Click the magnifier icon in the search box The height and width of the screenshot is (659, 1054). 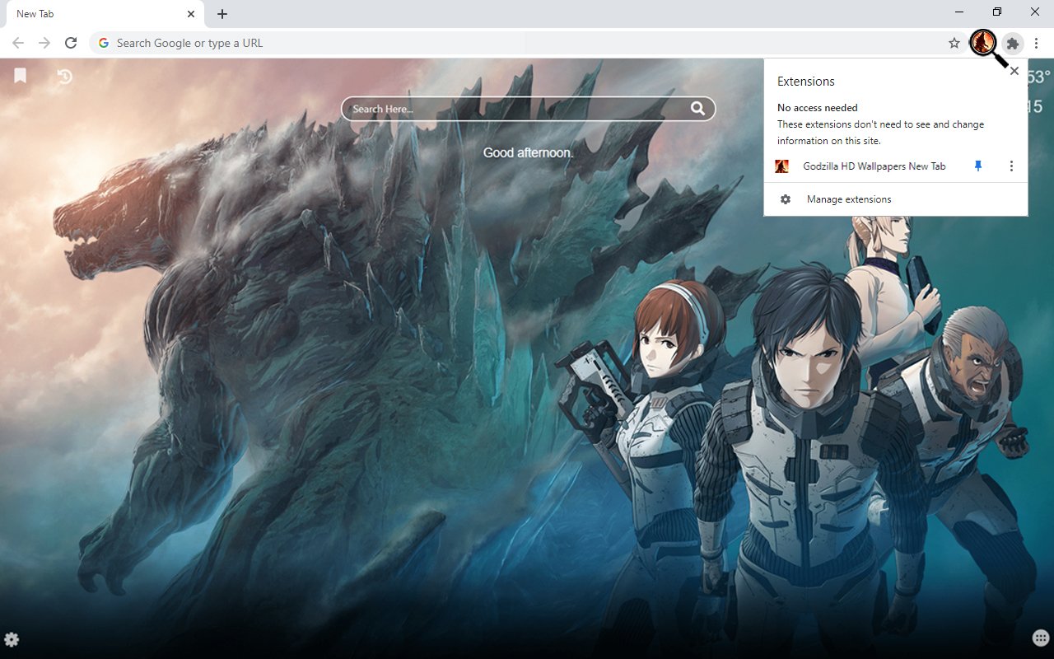697,109
